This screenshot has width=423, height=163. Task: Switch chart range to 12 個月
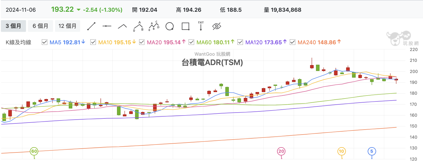(67, 26)
